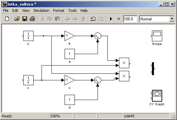
Task: Click the Simulink model icon in title bar
Action: coord(5,4)
